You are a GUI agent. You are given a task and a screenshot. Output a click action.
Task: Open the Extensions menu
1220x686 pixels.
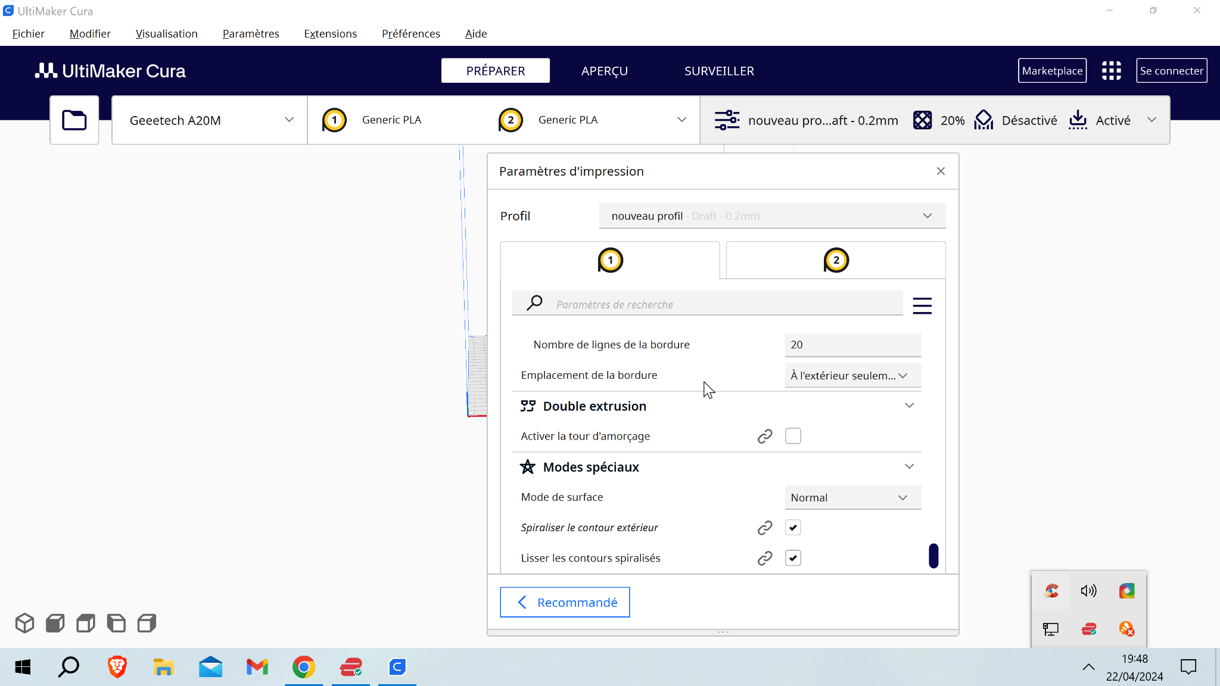[330, 34]
